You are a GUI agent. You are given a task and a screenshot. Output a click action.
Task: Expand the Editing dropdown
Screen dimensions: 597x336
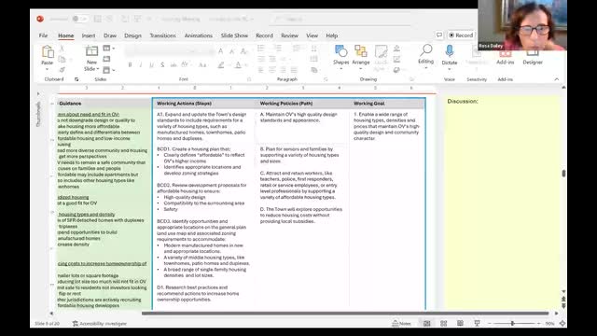(x=425, y=56)
